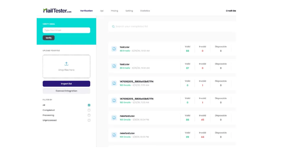Viewport: 303px width, 153px height.
Task: Click the Type Your Email field
Action: [x=66, y=30]
